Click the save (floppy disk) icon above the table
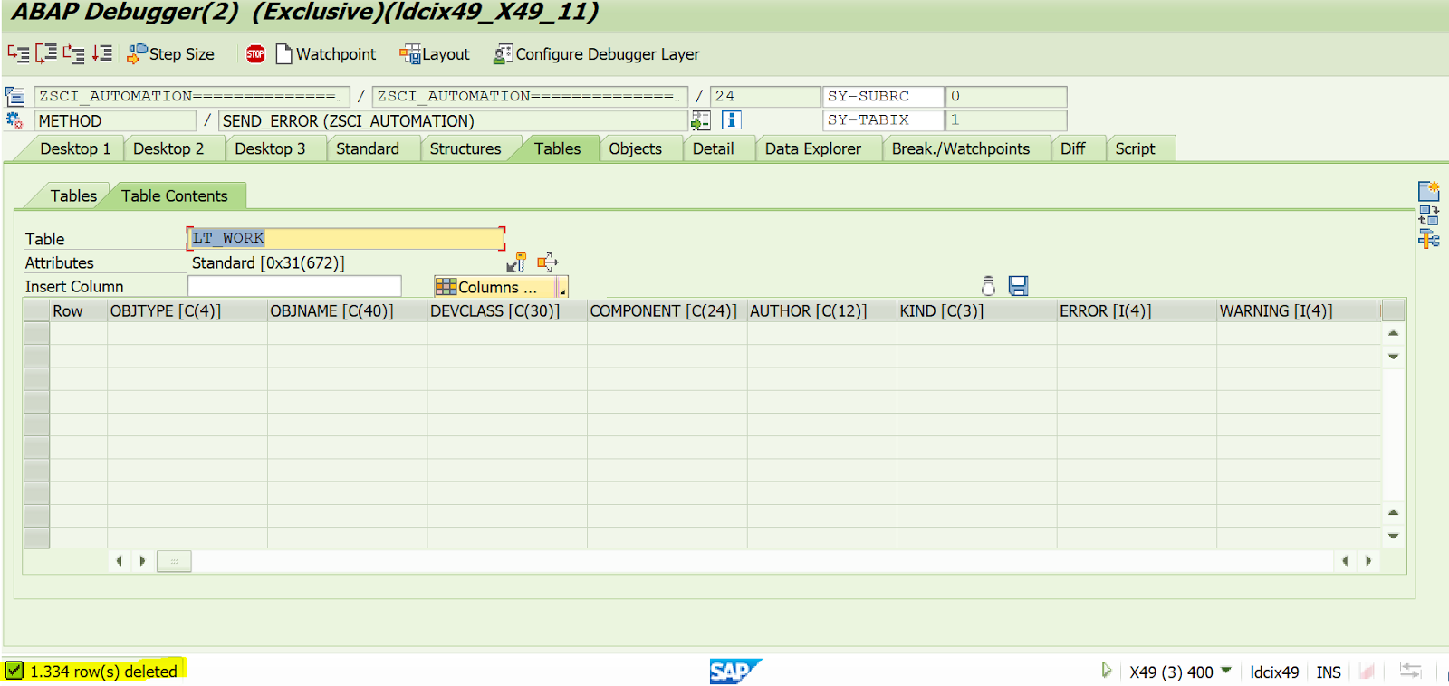The image size is (1449, 686). [1019, 286]
